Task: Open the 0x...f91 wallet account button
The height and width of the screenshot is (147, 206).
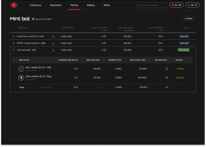Action: click(176, 5)
